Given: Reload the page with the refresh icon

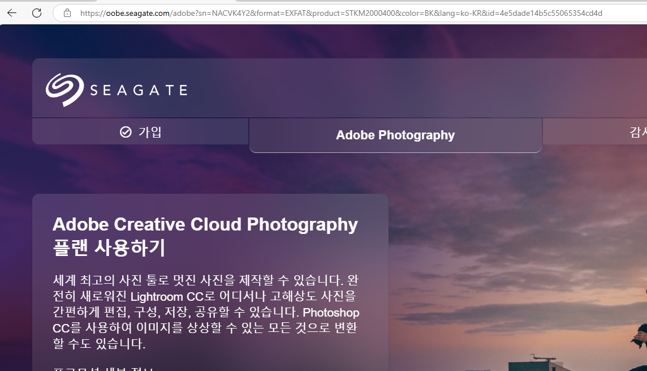Looking at the screenshot, I should [x=37, y=13].
